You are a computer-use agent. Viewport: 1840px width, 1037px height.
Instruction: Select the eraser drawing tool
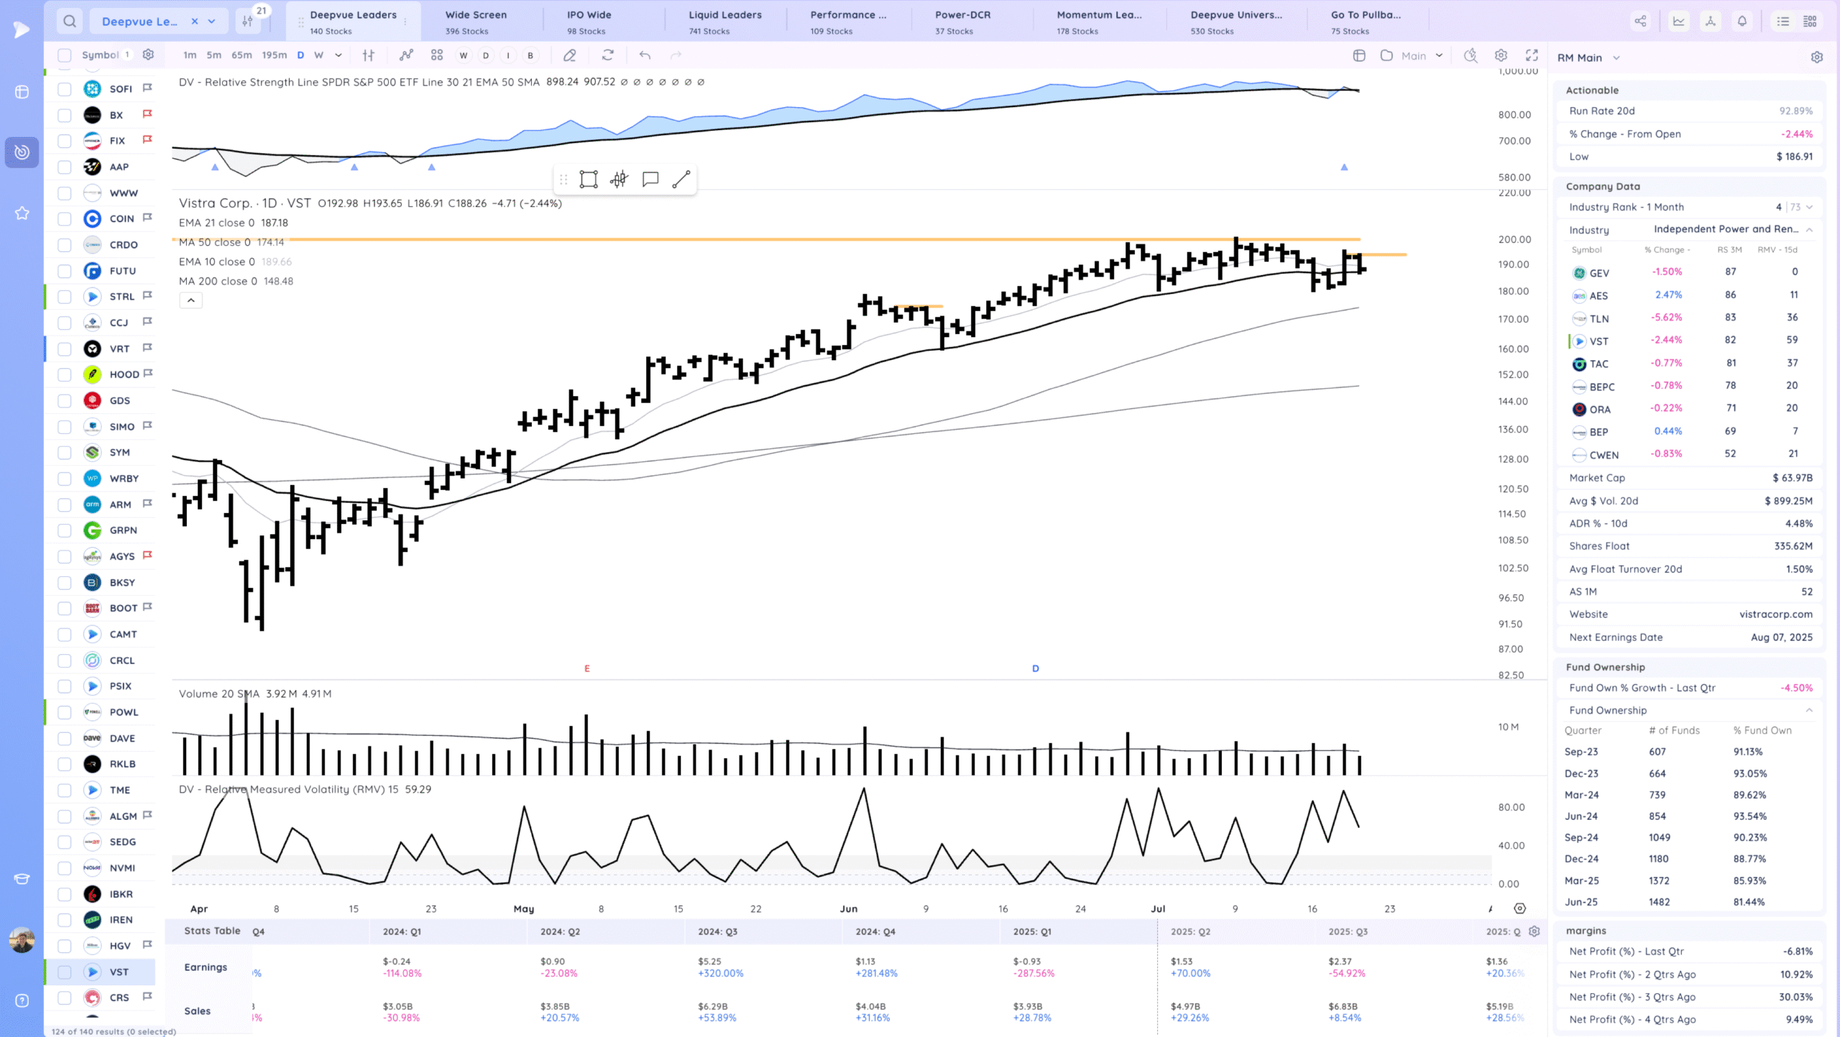coord(569,55)
